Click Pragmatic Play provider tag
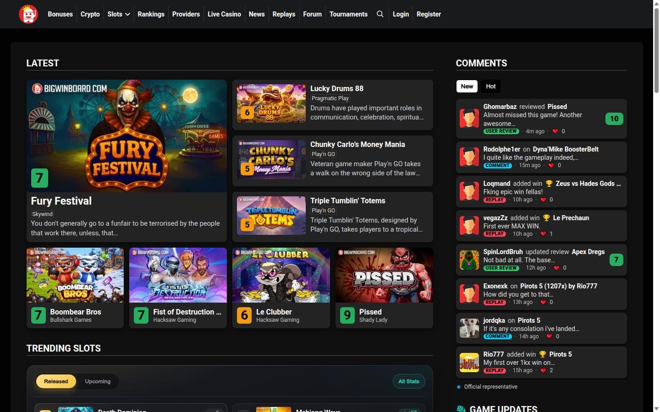Screen dimensions: 660x412 coord(330,98)
